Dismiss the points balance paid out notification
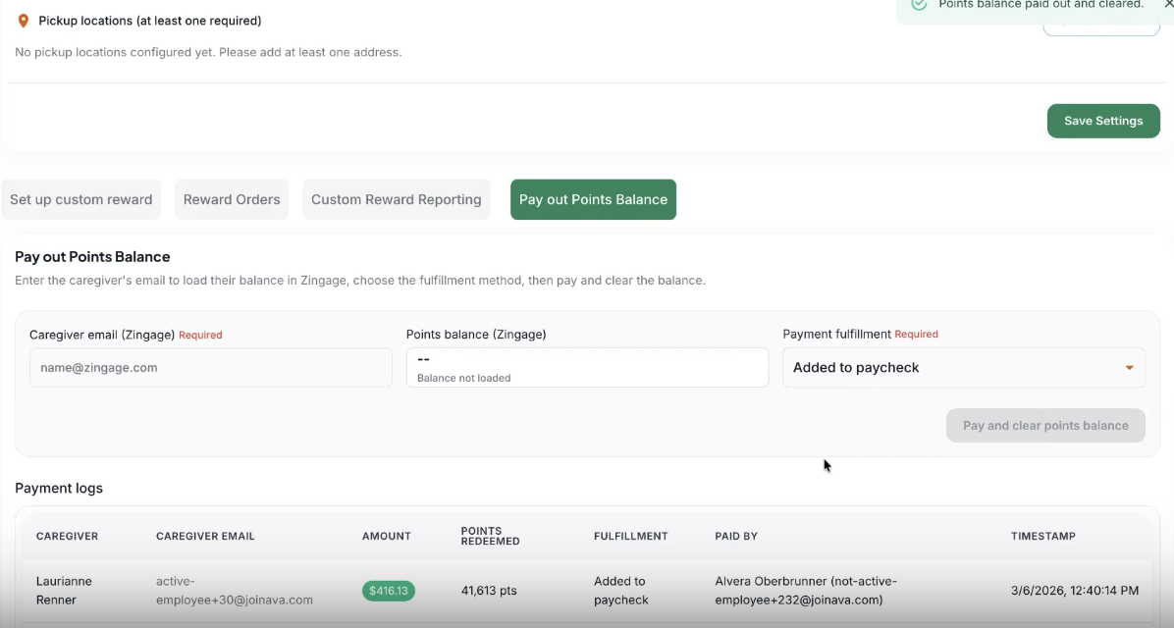Screen dimensions: 1174x628 [x=1169, y=4]
